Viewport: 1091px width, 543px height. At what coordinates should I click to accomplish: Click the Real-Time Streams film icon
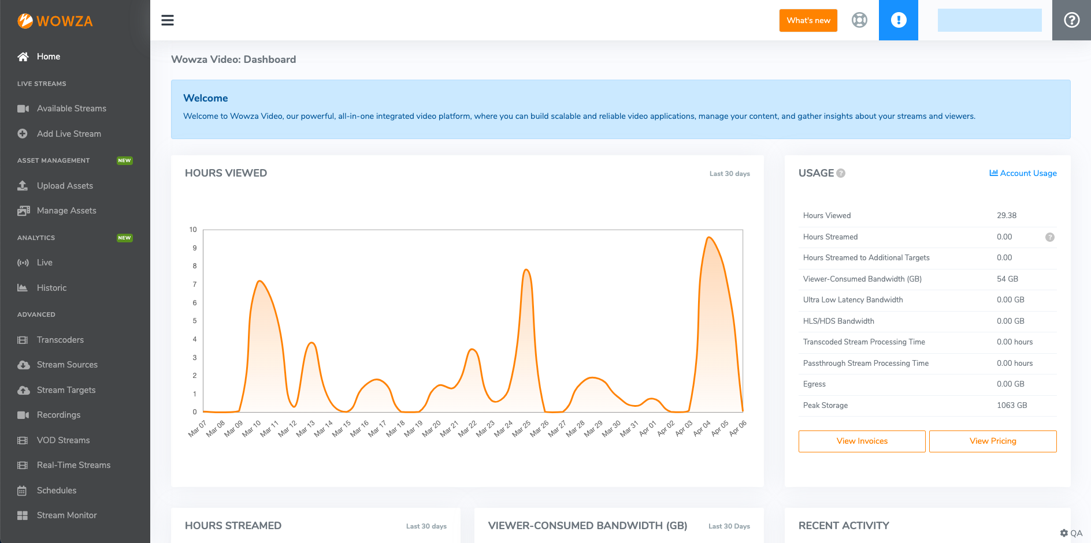click(x=23, y=465)
